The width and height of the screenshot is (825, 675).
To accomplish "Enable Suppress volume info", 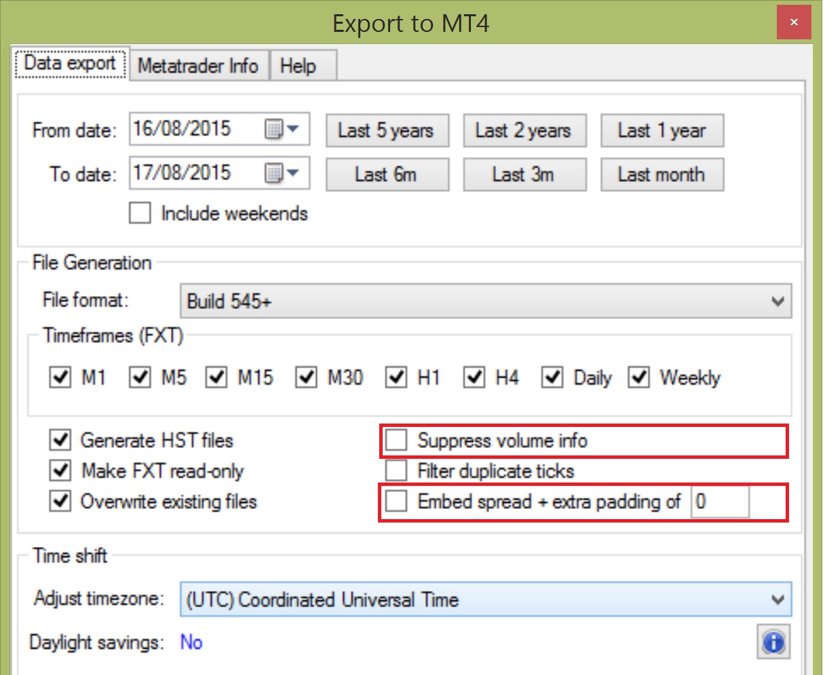I will tap(396, 440).
